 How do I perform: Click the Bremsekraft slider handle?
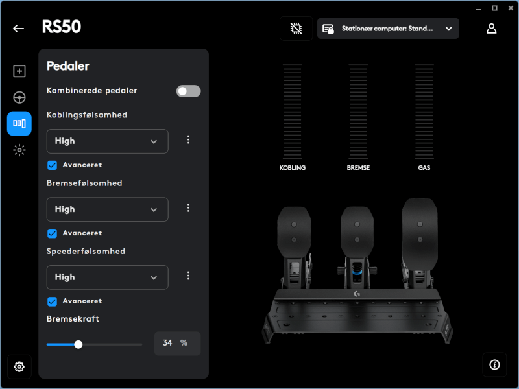(x=78, y=344)
